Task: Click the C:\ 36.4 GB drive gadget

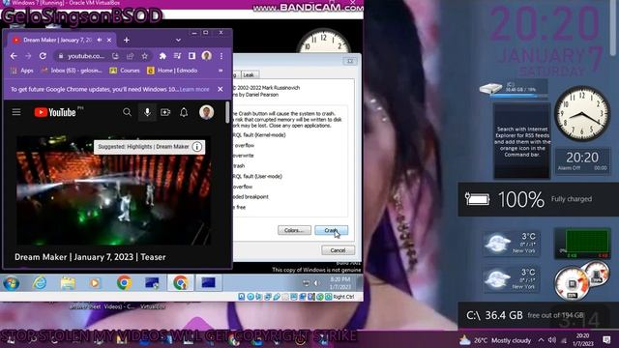Action: [x=538, y=315]
